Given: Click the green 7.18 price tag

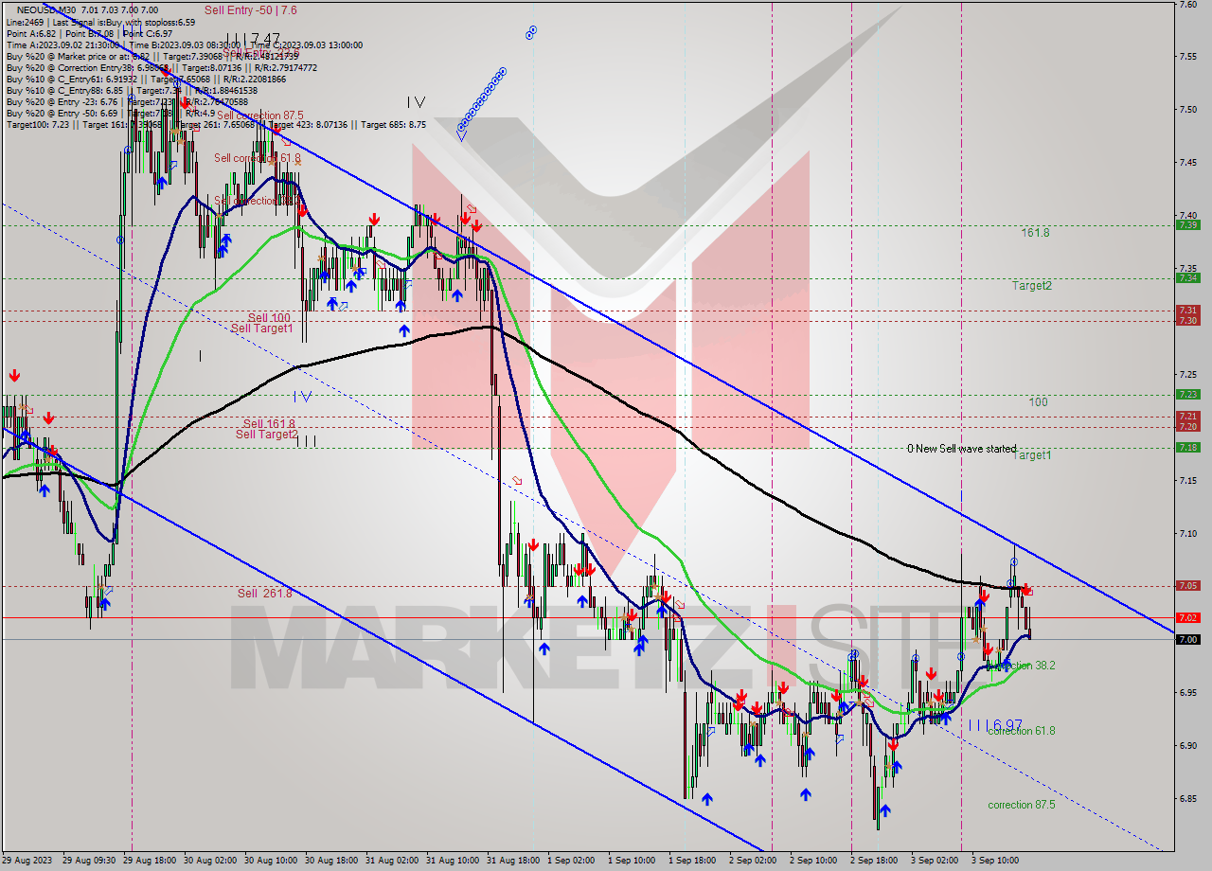Looking at the screenshot, I should [1187, 448].
